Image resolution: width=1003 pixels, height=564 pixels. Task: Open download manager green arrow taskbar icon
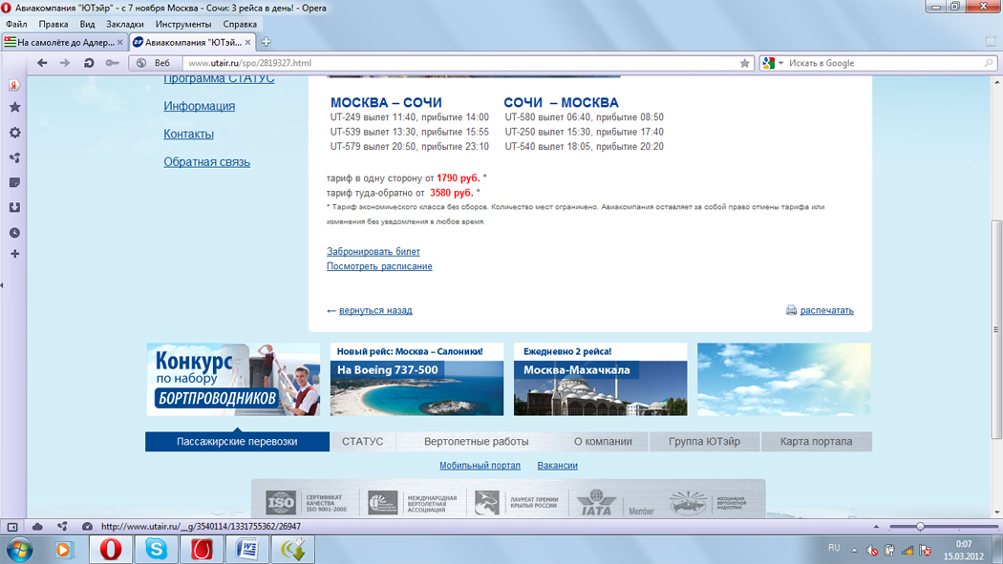click(293, 550)
